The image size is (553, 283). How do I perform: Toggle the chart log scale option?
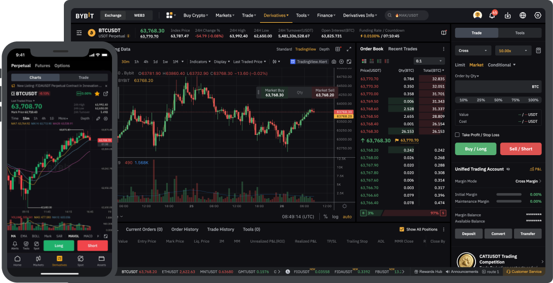(x=335, y=217)
